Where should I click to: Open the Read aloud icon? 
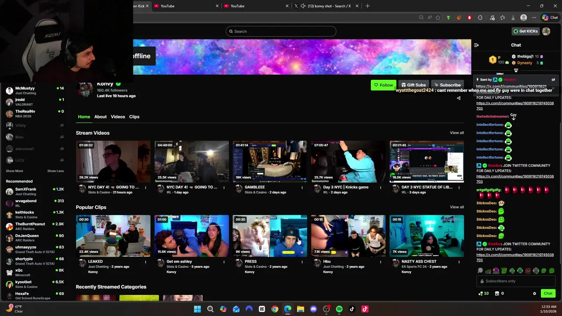[429, 18]
